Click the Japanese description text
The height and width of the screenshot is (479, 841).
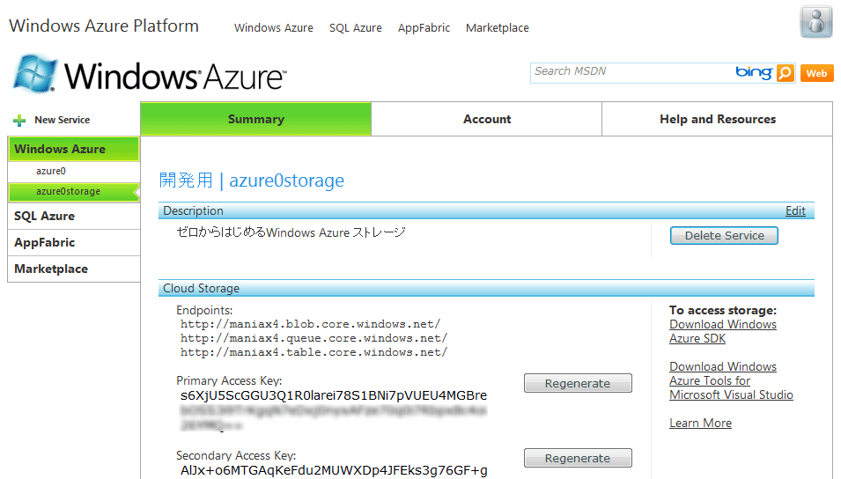[291, 232]
